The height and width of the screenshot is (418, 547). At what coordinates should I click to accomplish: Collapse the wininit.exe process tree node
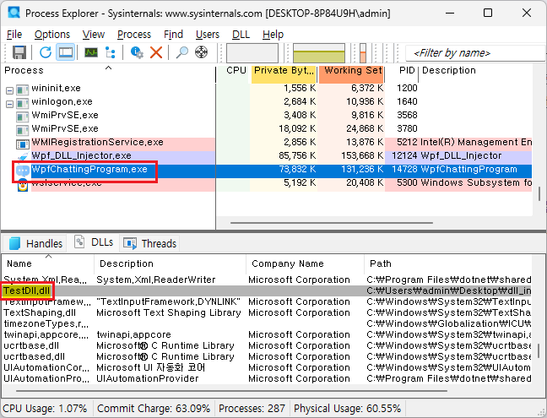pyautogui.click(x=9, y=89)
